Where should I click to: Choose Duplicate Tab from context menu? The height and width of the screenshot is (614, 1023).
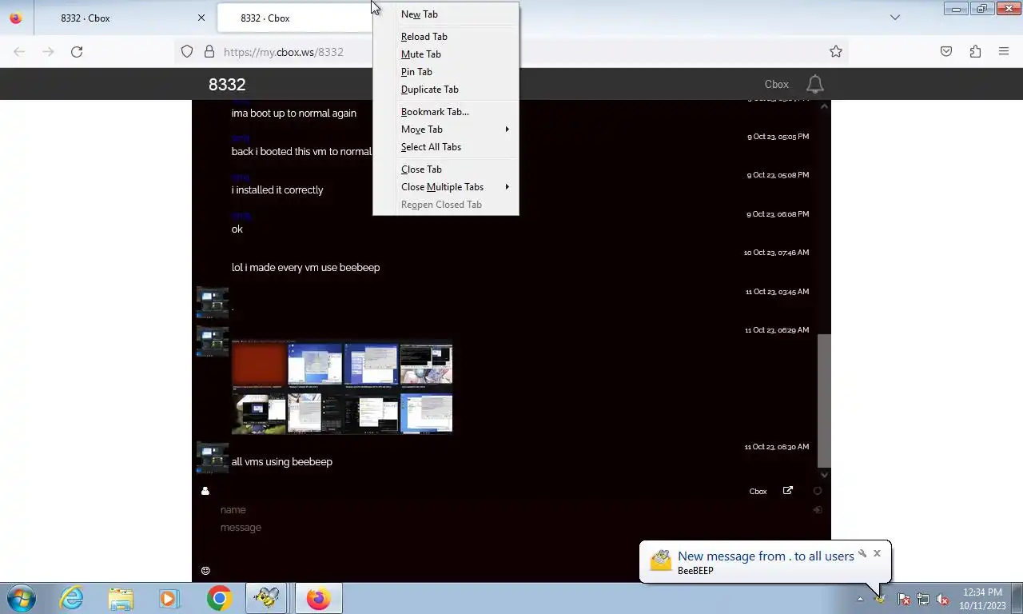click(x=446, y=90)
